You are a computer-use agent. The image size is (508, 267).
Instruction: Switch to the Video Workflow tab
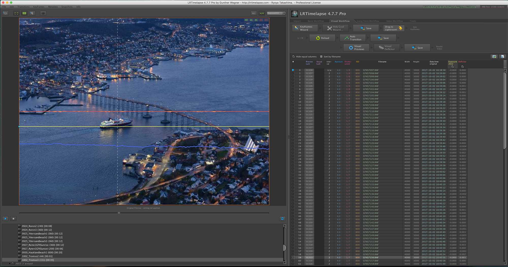pos(394,21)
